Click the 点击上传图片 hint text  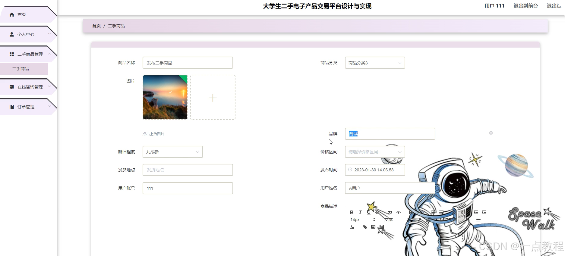coord(153,134)
